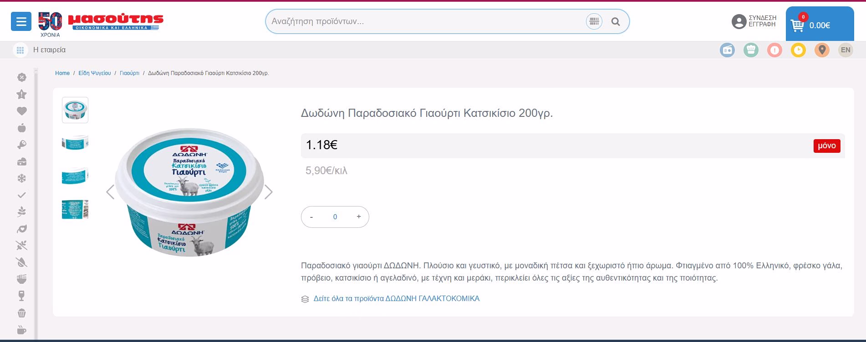This screenshot has height=342, width=866.
Task: Open the Η εταιρεία menu item
Action: click(50, 50)
